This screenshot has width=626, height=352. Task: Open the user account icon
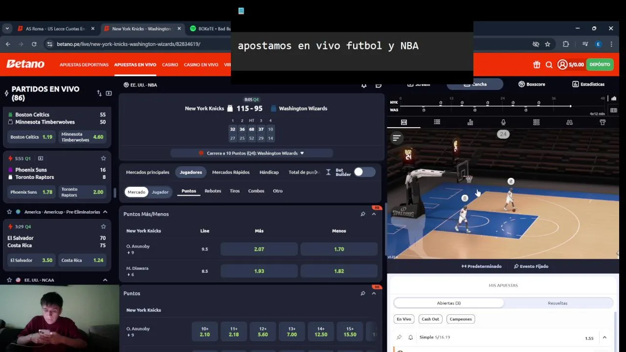point(562,65)
